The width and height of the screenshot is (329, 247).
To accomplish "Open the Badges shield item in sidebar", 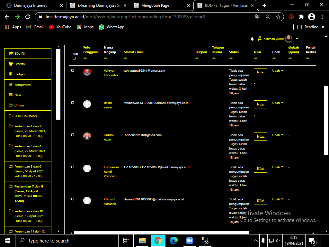I will [x=28, y=74].
